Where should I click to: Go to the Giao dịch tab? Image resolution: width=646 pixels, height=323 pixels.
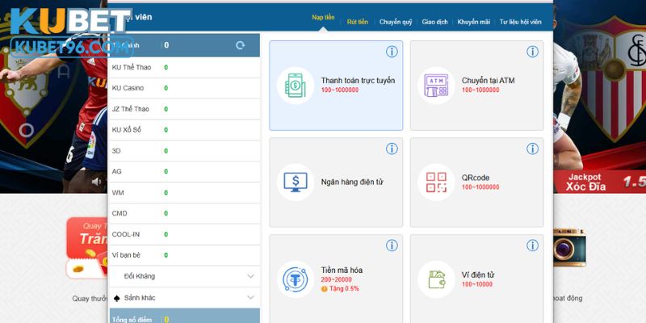(434, 23)
